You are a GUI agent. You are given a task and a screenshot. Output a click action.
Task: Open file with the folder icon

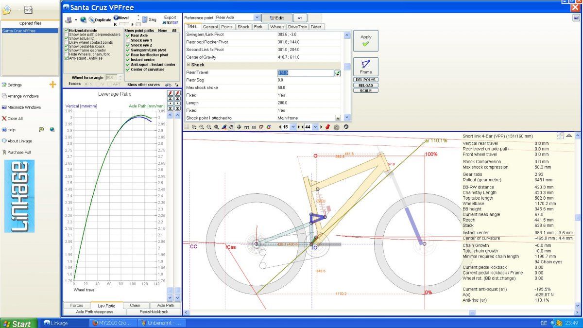[x=7, y=9]
